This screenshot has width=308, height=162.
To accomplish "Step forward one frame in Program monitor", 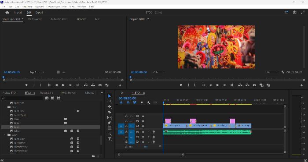I will 225,85.
